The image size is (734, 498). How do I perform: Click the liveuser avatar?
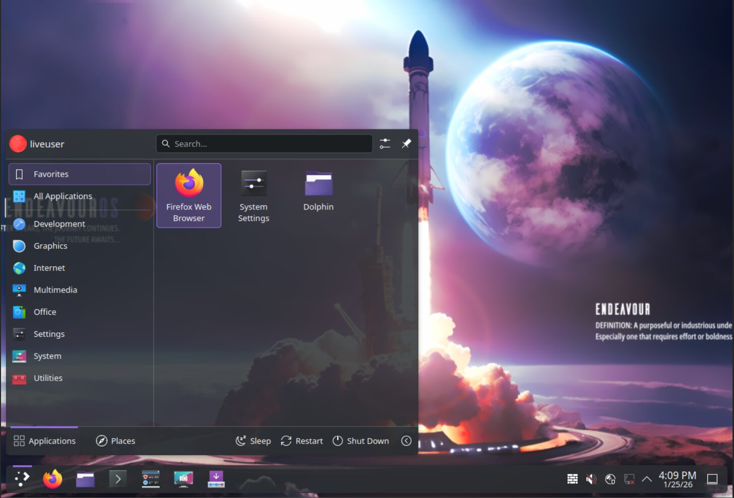click(18, 144)
